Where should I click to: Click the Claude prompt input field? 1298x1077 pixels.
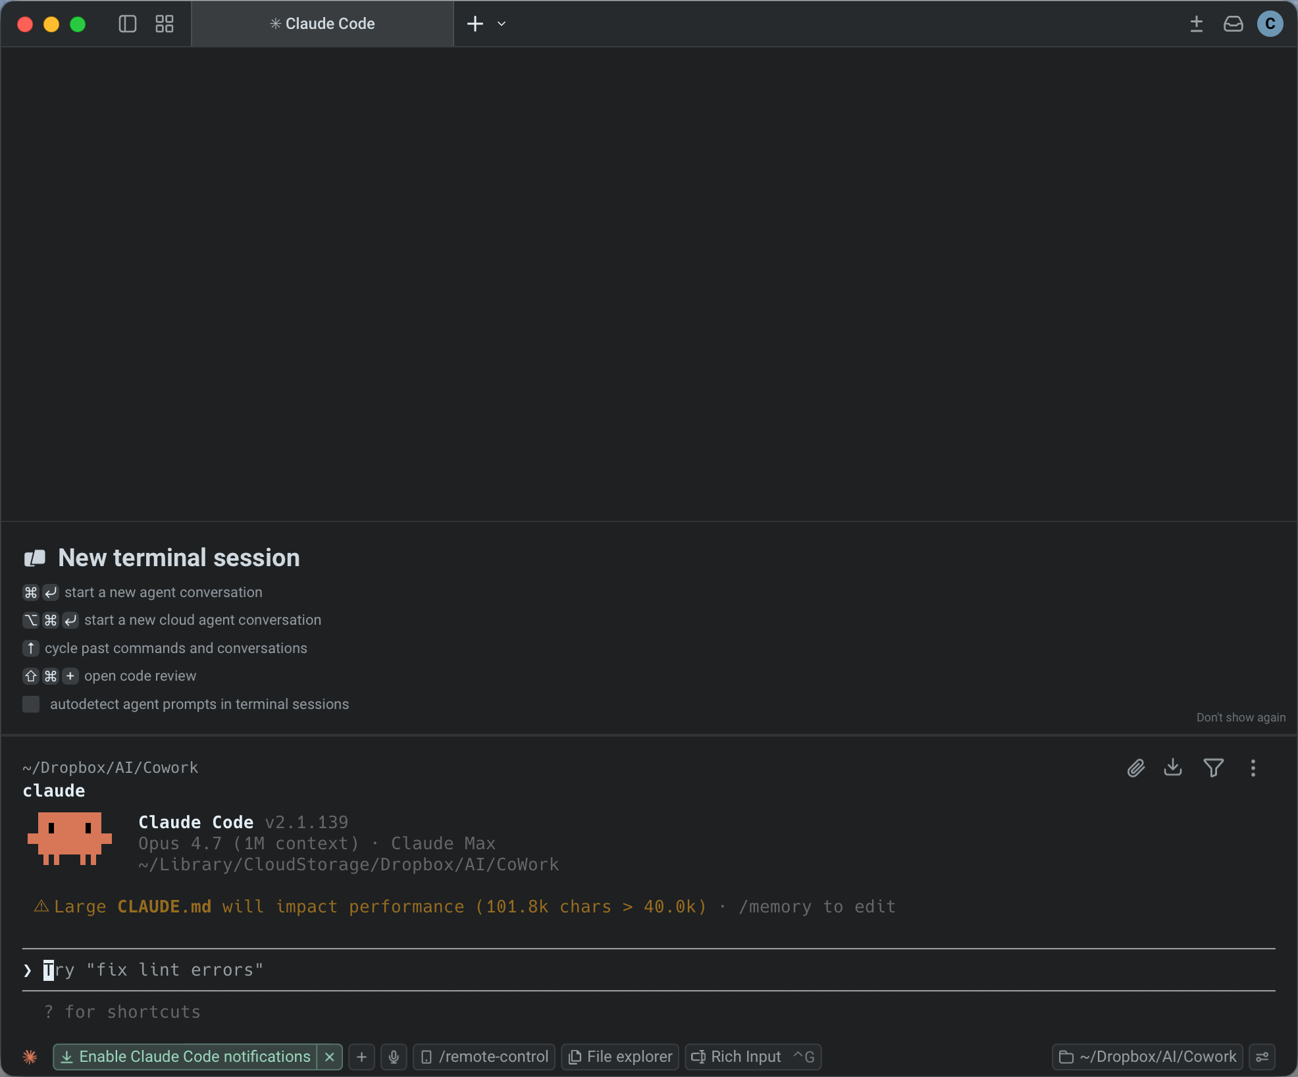[x=649, y=970]
